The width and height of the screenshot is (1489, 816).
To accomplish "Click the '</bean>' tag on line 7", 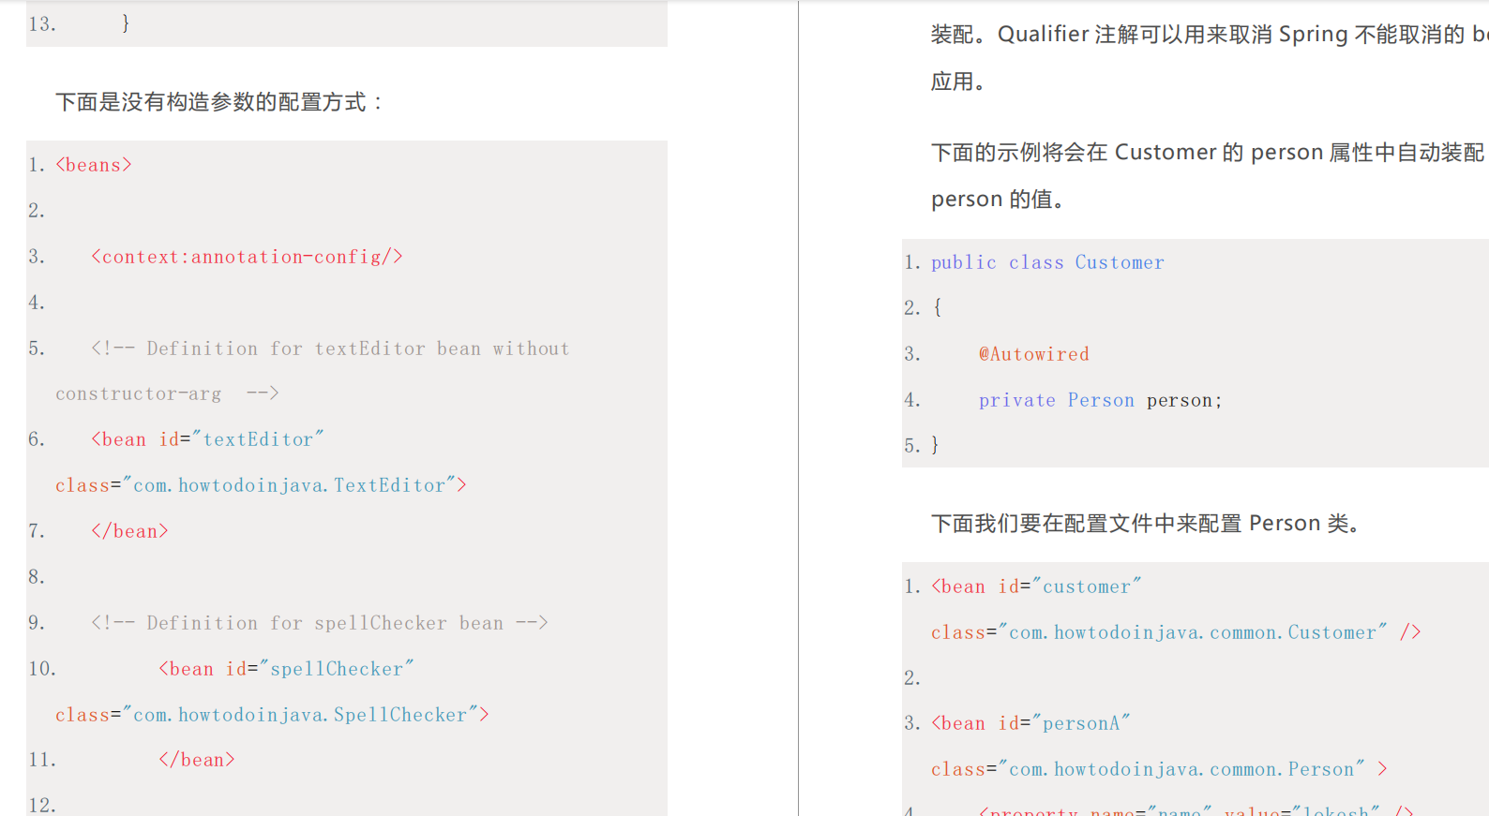I will [129, 531].
